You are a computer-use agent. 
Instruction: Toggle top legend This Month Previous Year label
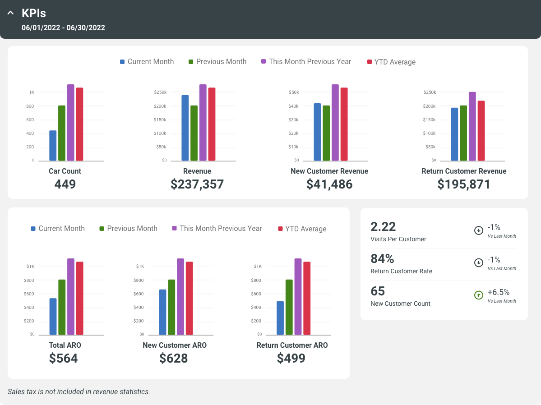(310, 61)
